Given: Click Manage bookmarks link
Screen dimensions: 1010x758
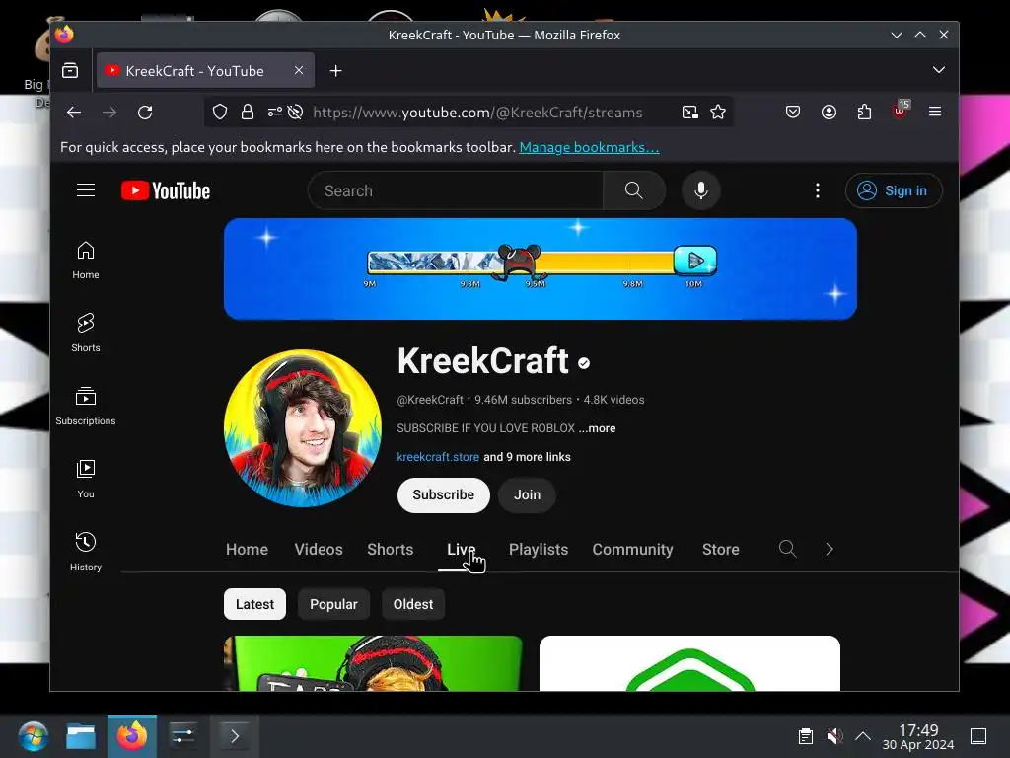Looking at the screenshot, I should [x=589, y=148].
